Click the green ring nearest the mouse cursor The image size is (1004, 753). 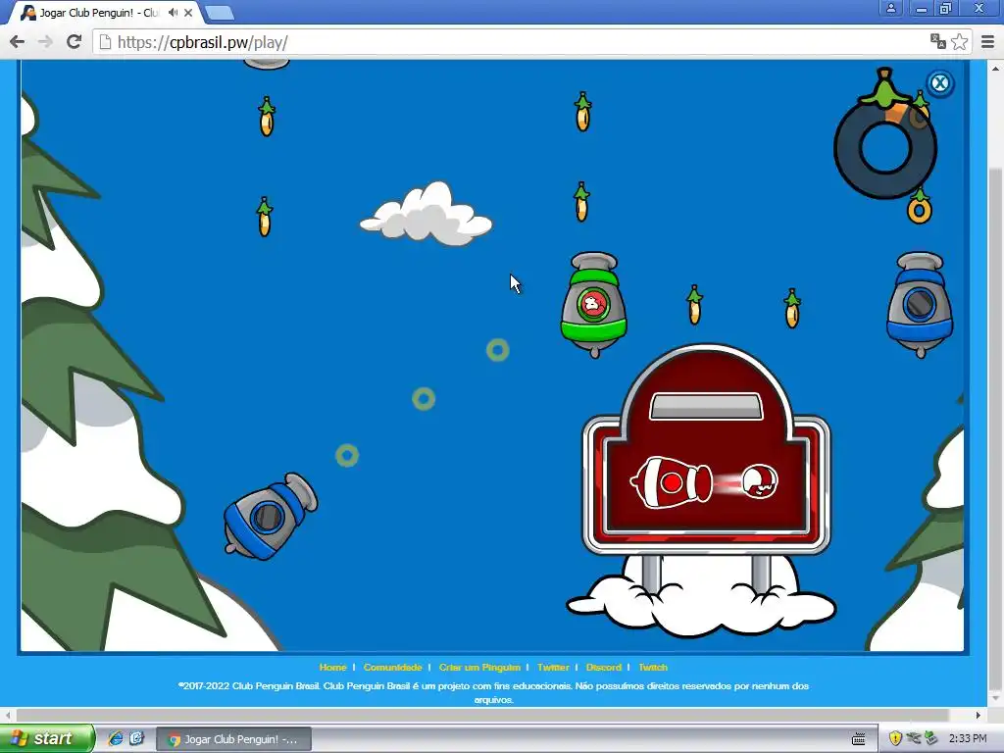(497, 350)
